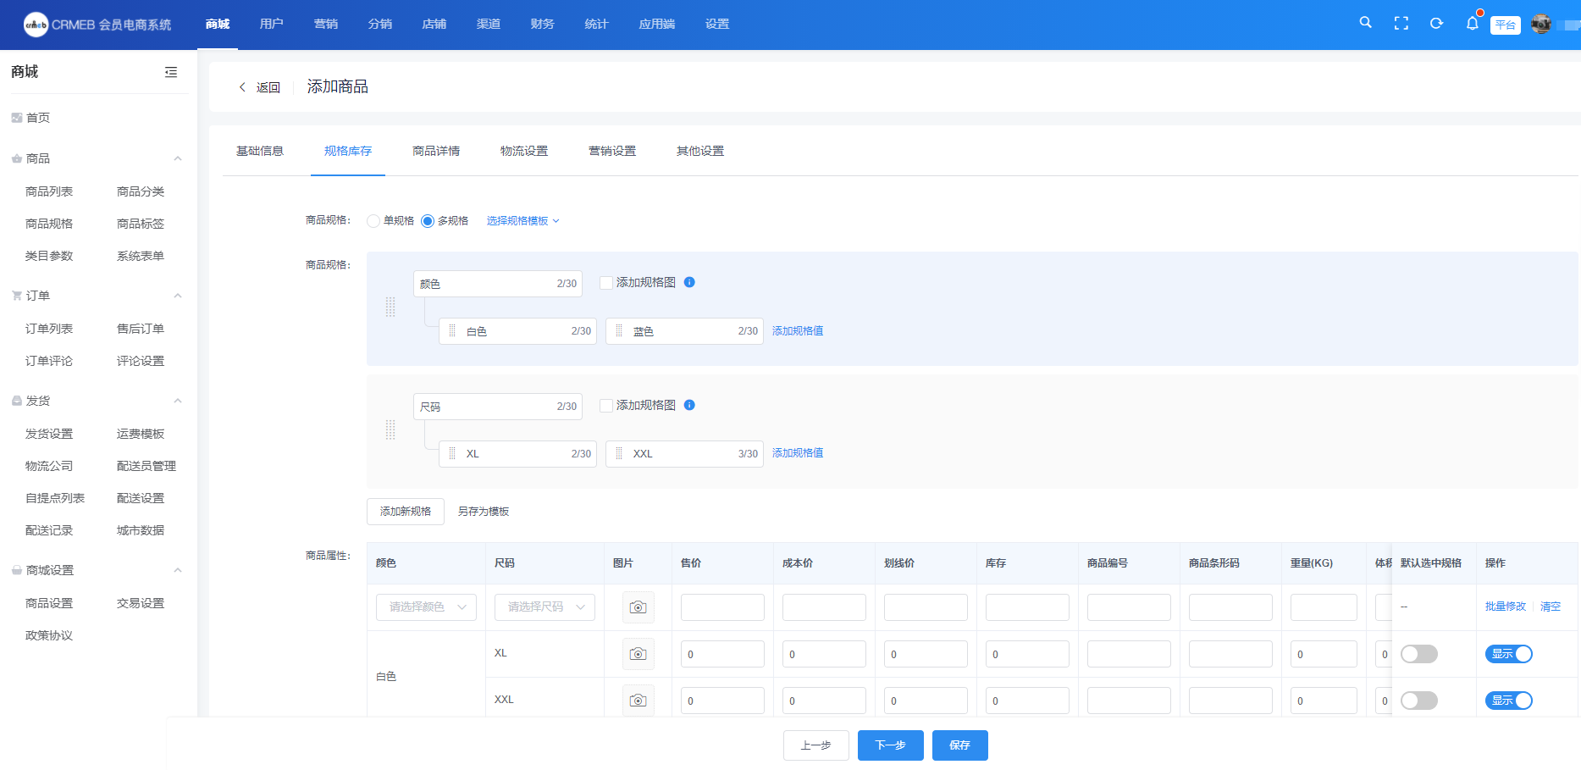Click 添加规格值 link in 尺码 group
The width and height of the screenshot is (1581, 770).
[797, 453]
